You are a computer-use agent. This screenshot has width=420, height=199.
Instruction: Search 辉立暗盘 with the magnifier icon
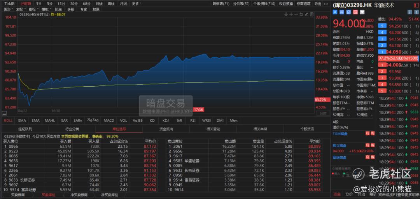click(367, 145)
